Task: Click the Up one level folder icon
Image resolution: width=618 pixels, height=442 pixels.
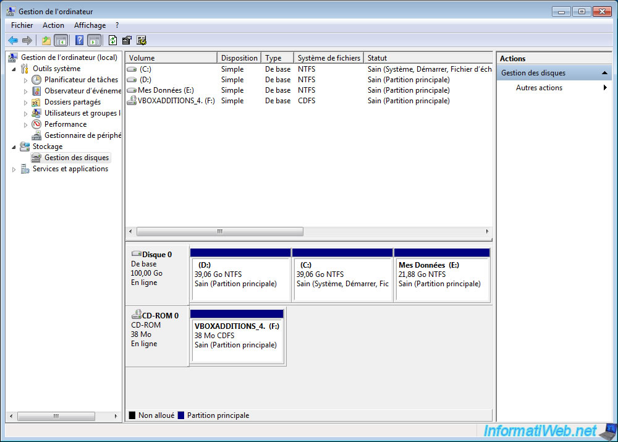Action: coord(46,40)
